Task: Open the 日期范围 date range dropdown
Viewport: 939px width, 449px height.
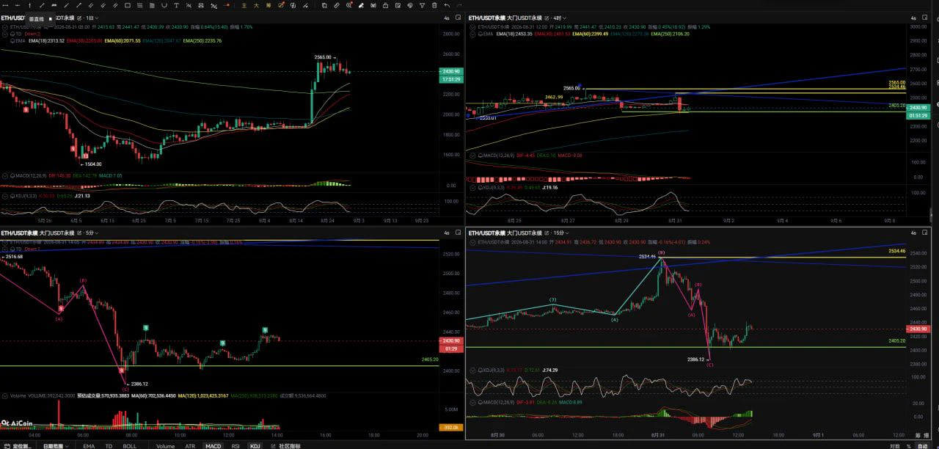Action: click(56, 445)
